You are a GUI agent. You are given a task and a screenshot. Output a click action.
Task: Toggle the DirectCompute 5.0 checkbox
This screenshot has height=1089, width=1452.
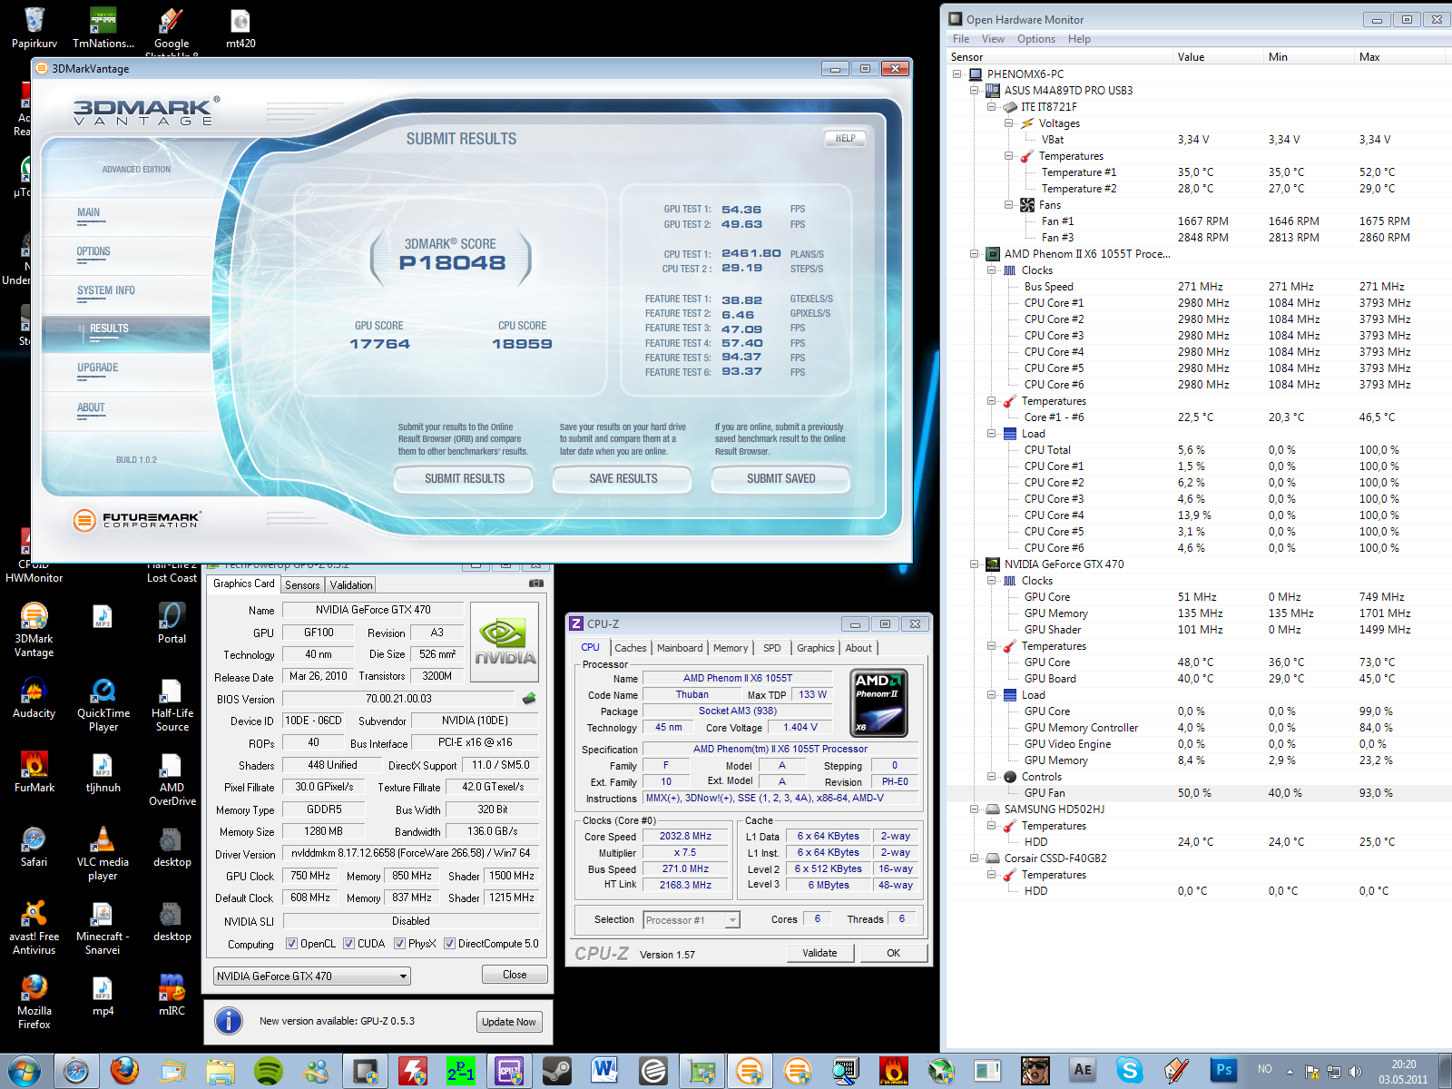tap(449, 944)
